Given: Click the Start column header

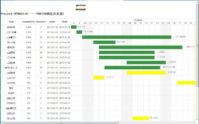Looking at the screenshot, I should (52, 22).
